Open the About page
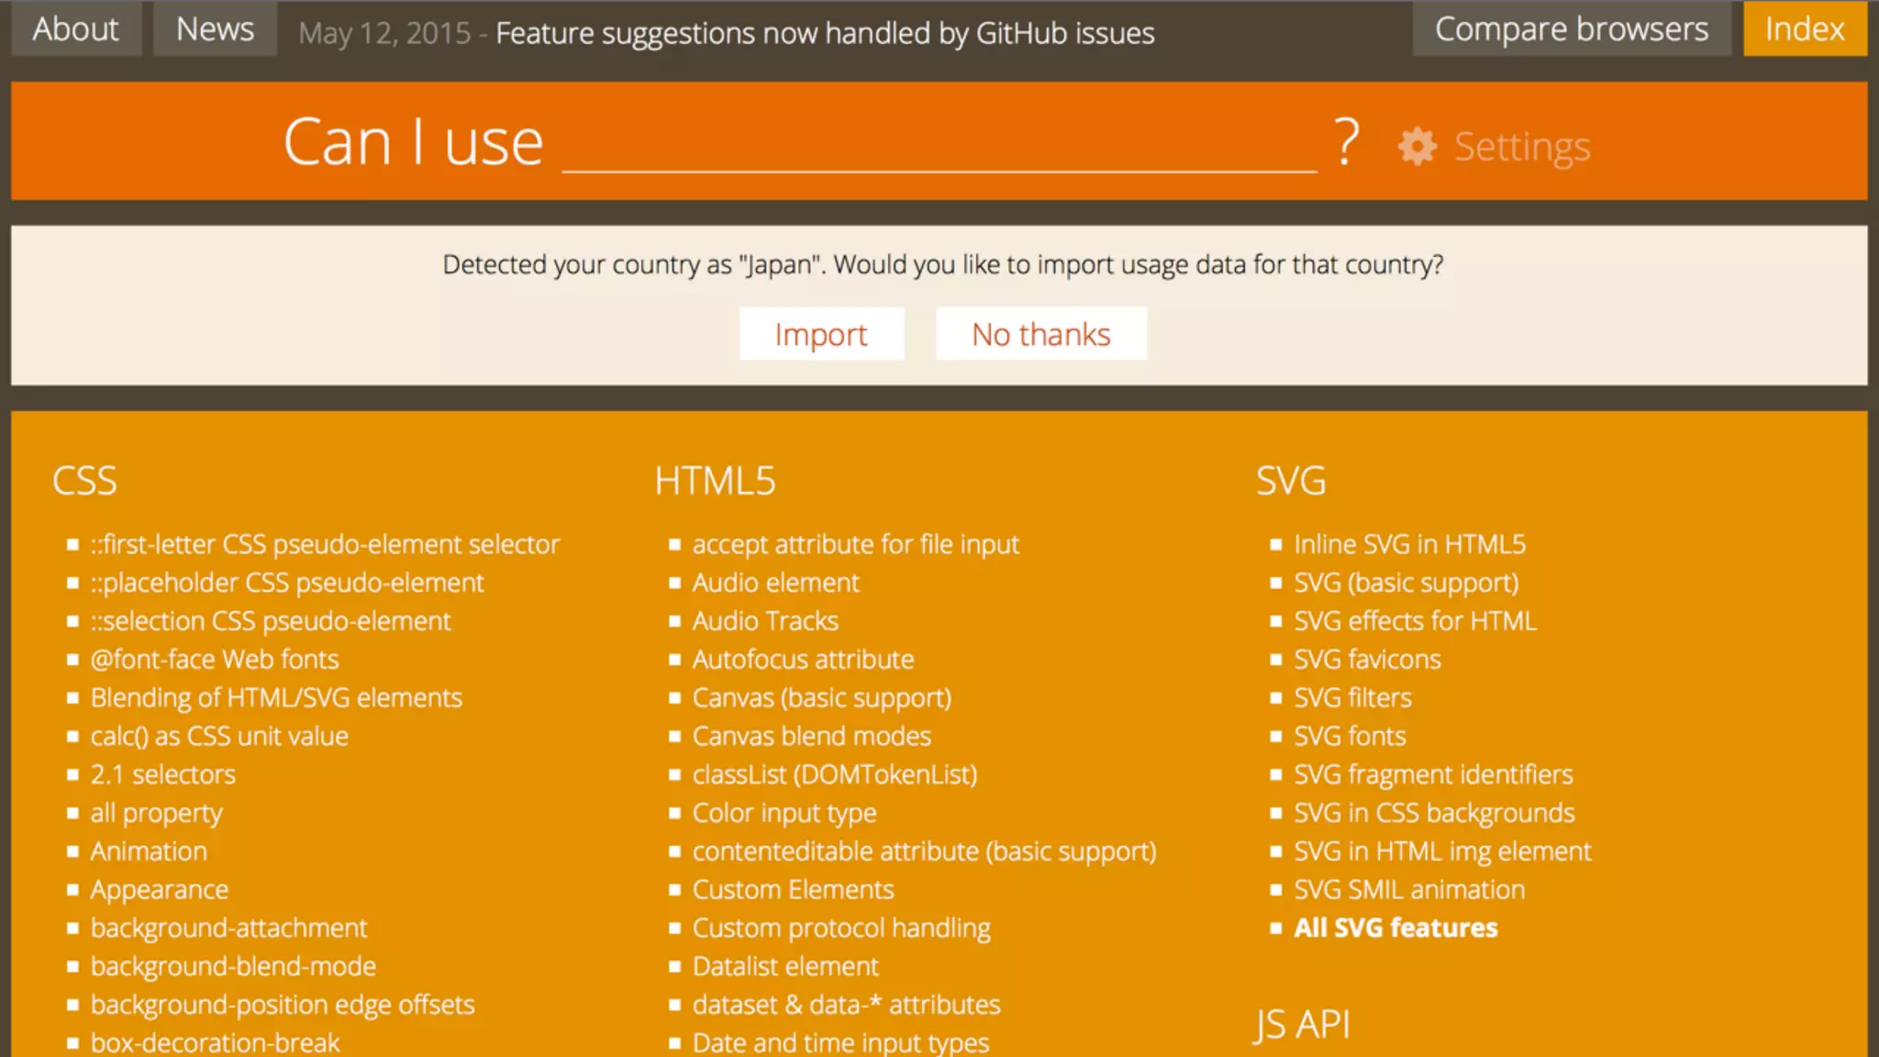The image size is (1879, 1057). click(x=75, y=29)
